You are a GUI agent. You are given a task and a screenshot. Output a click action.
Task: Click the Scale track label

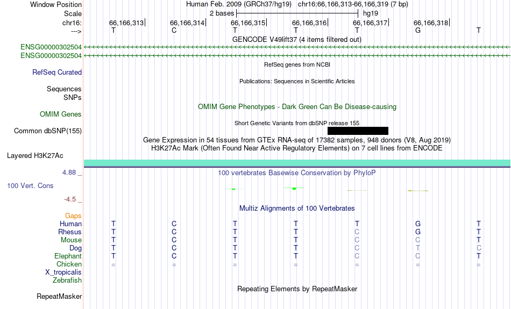coord(73,13)
